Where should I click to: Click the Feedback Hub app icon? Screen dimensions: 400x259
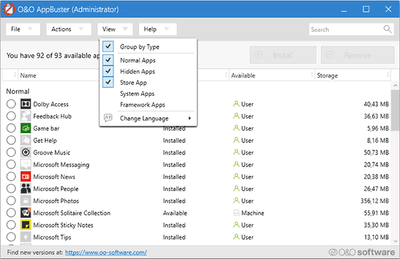[26, 116]
